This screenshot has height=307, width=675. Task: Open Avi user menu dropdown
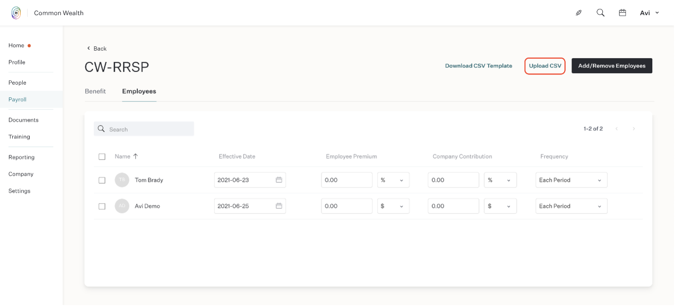click(x=650, y=13)
